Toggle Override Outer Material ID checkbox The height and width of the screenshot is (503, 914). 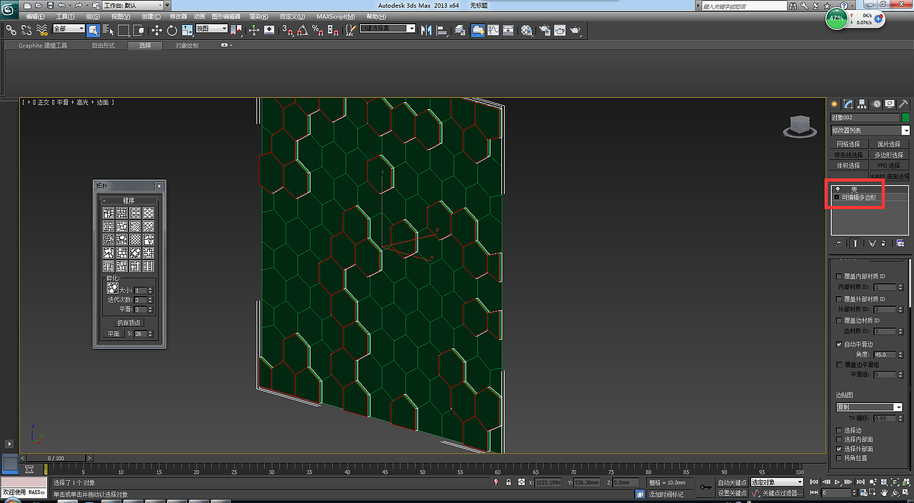(x=839, y=299)
